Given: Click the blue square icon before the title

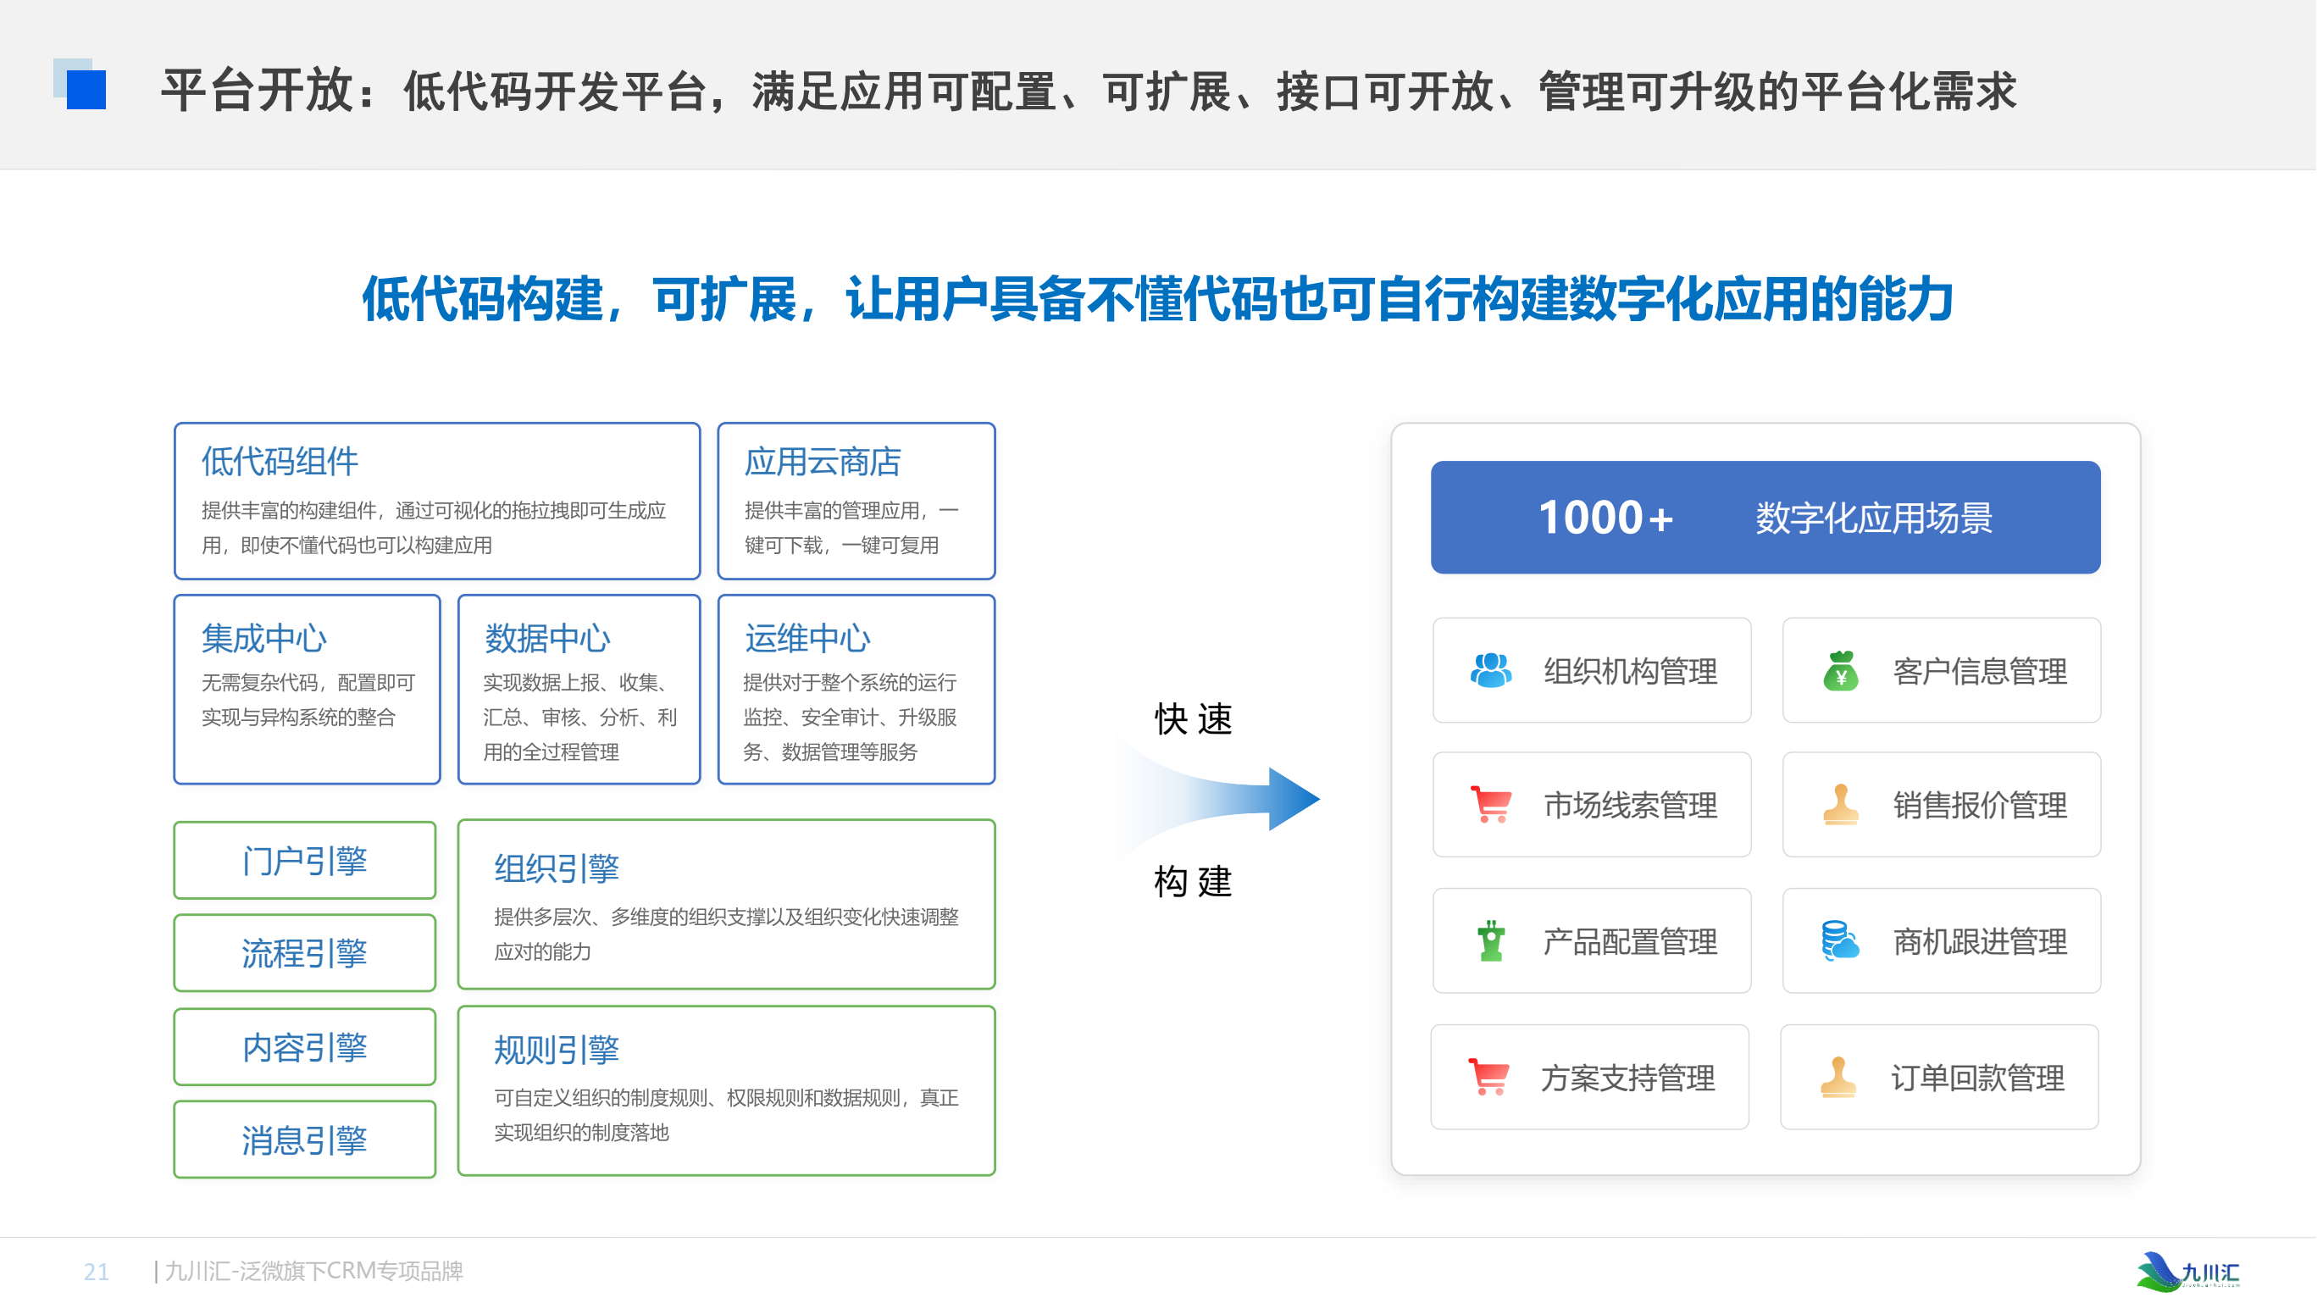Looking at the screenshot, I should (80, 84).
